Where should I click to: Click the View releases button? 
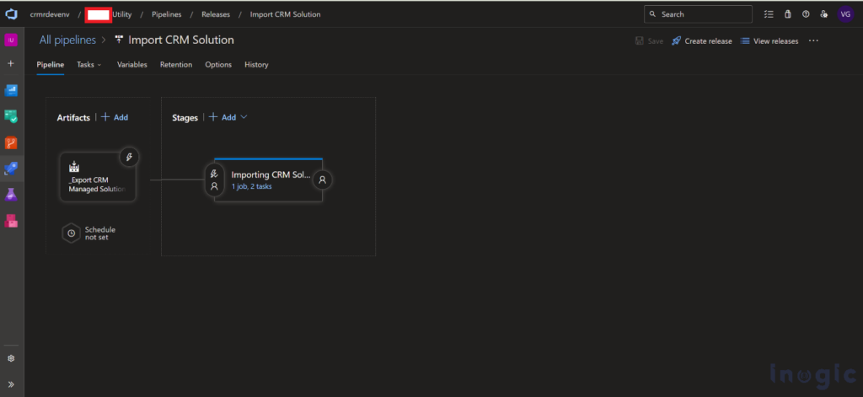tap(769, 41)
